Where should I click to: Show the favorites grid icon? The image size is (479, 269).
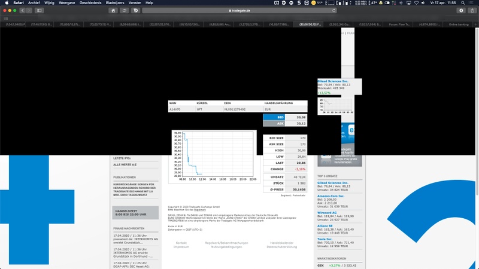[5, 19]
